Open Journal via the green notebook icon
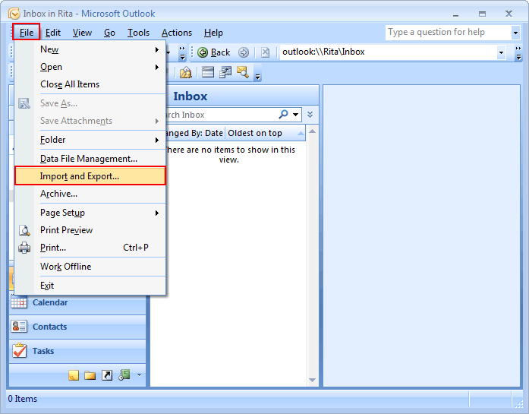The height and width of the screenshot is (414, 529). [124, 374]
